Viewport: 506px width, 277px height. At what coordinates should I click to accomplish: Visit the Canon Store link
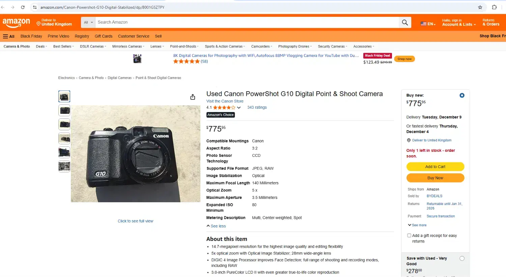pyautogui.click(x=225, y=101)
